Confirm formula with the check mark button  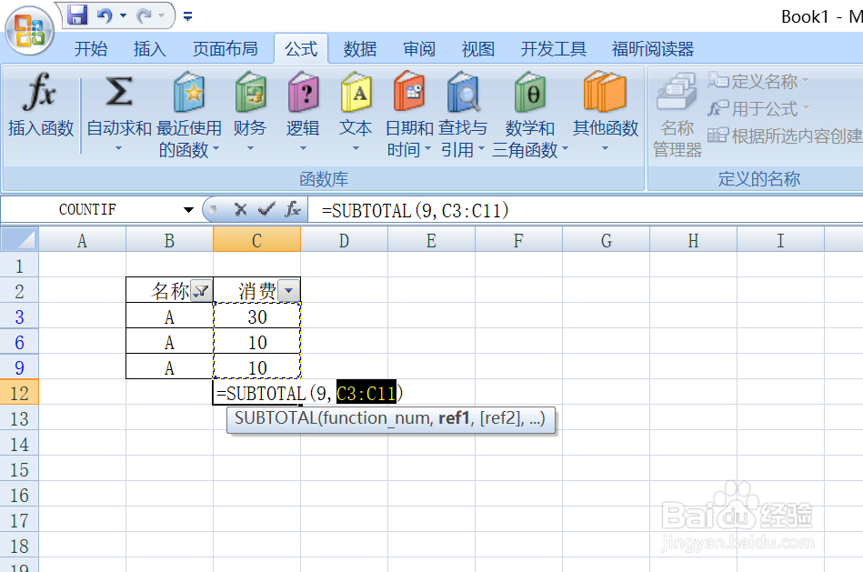pos(266,209)
